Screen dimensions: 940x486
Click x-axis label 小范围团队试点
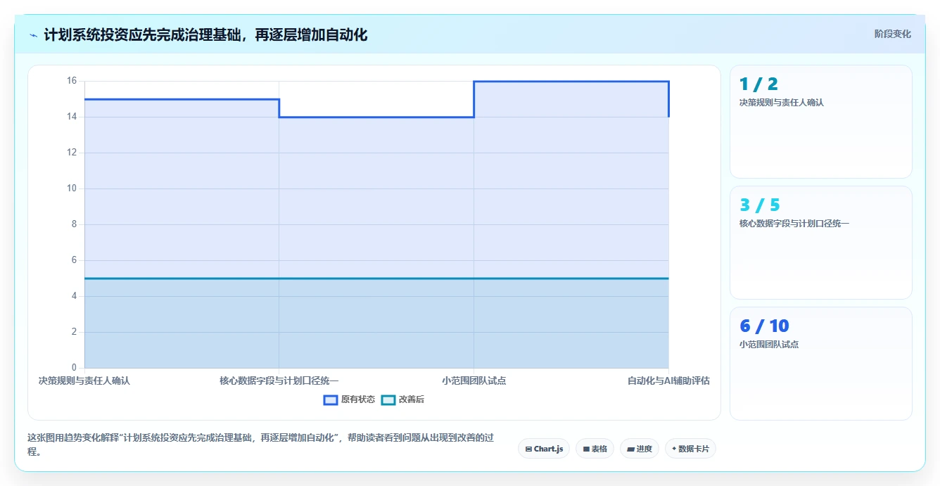(x=474, y=381)
